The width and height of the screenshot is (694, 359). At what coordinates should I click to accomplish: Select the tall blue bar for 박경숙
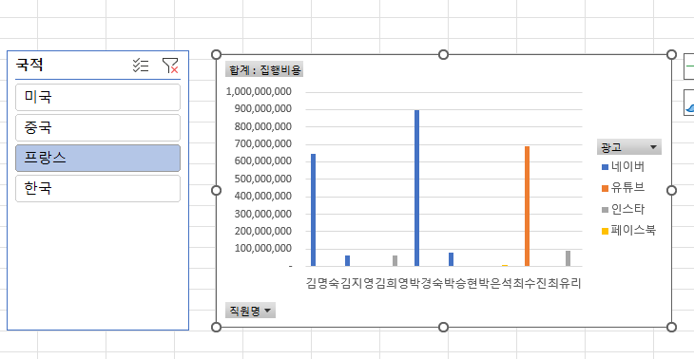tap(417, 188)
